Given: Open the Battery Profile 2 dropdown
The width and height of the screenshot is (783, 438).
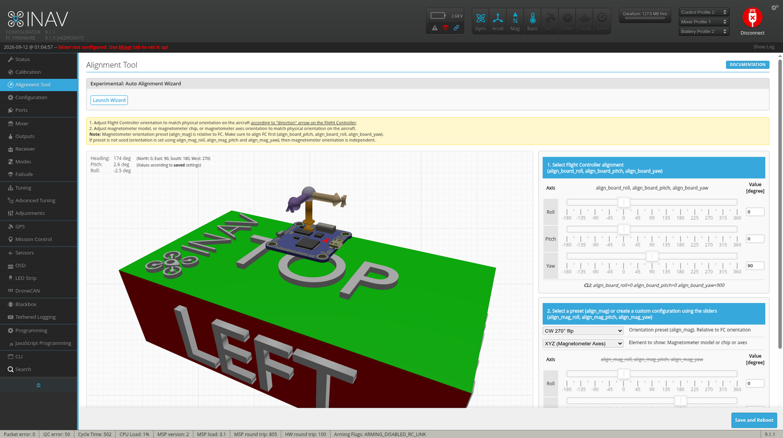Looking at the screenshot, I should (x=704, y=31).
